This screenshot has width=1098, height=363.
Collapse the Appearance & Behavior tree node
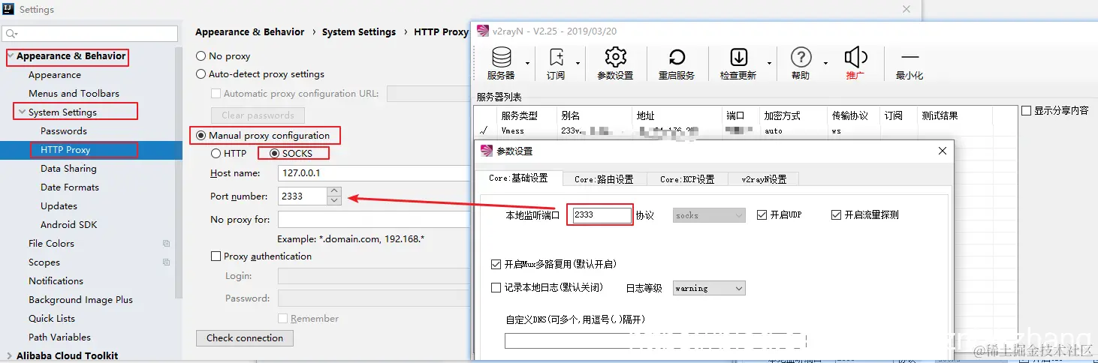coord(11,56)
